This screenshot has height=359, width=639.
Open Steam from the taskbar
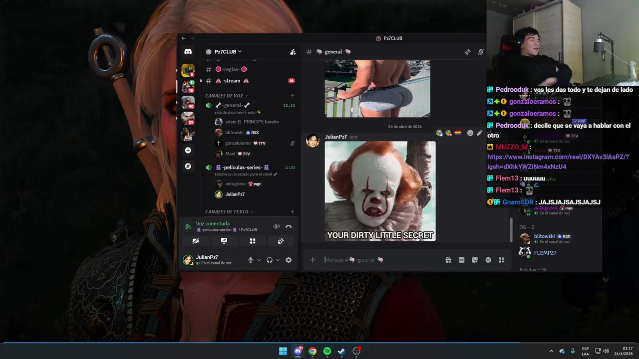point(341,351)
